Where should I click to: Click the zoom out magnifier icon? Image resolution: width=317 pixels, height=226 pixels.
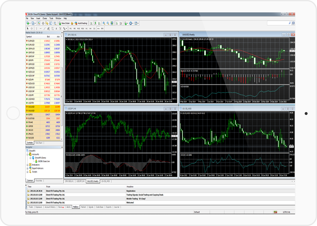point(108,23)
